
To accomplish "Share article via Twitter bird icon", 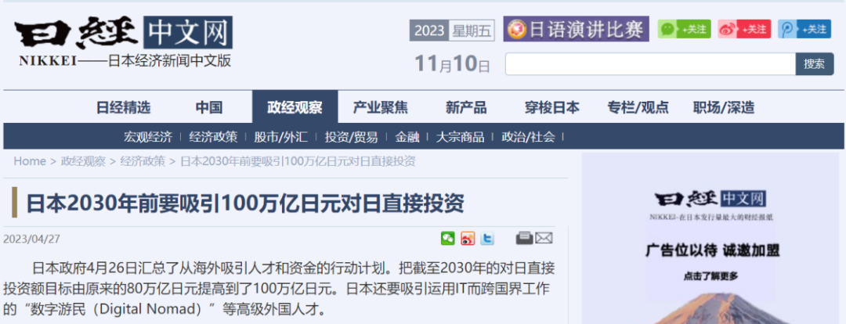I will coord(487,238).
